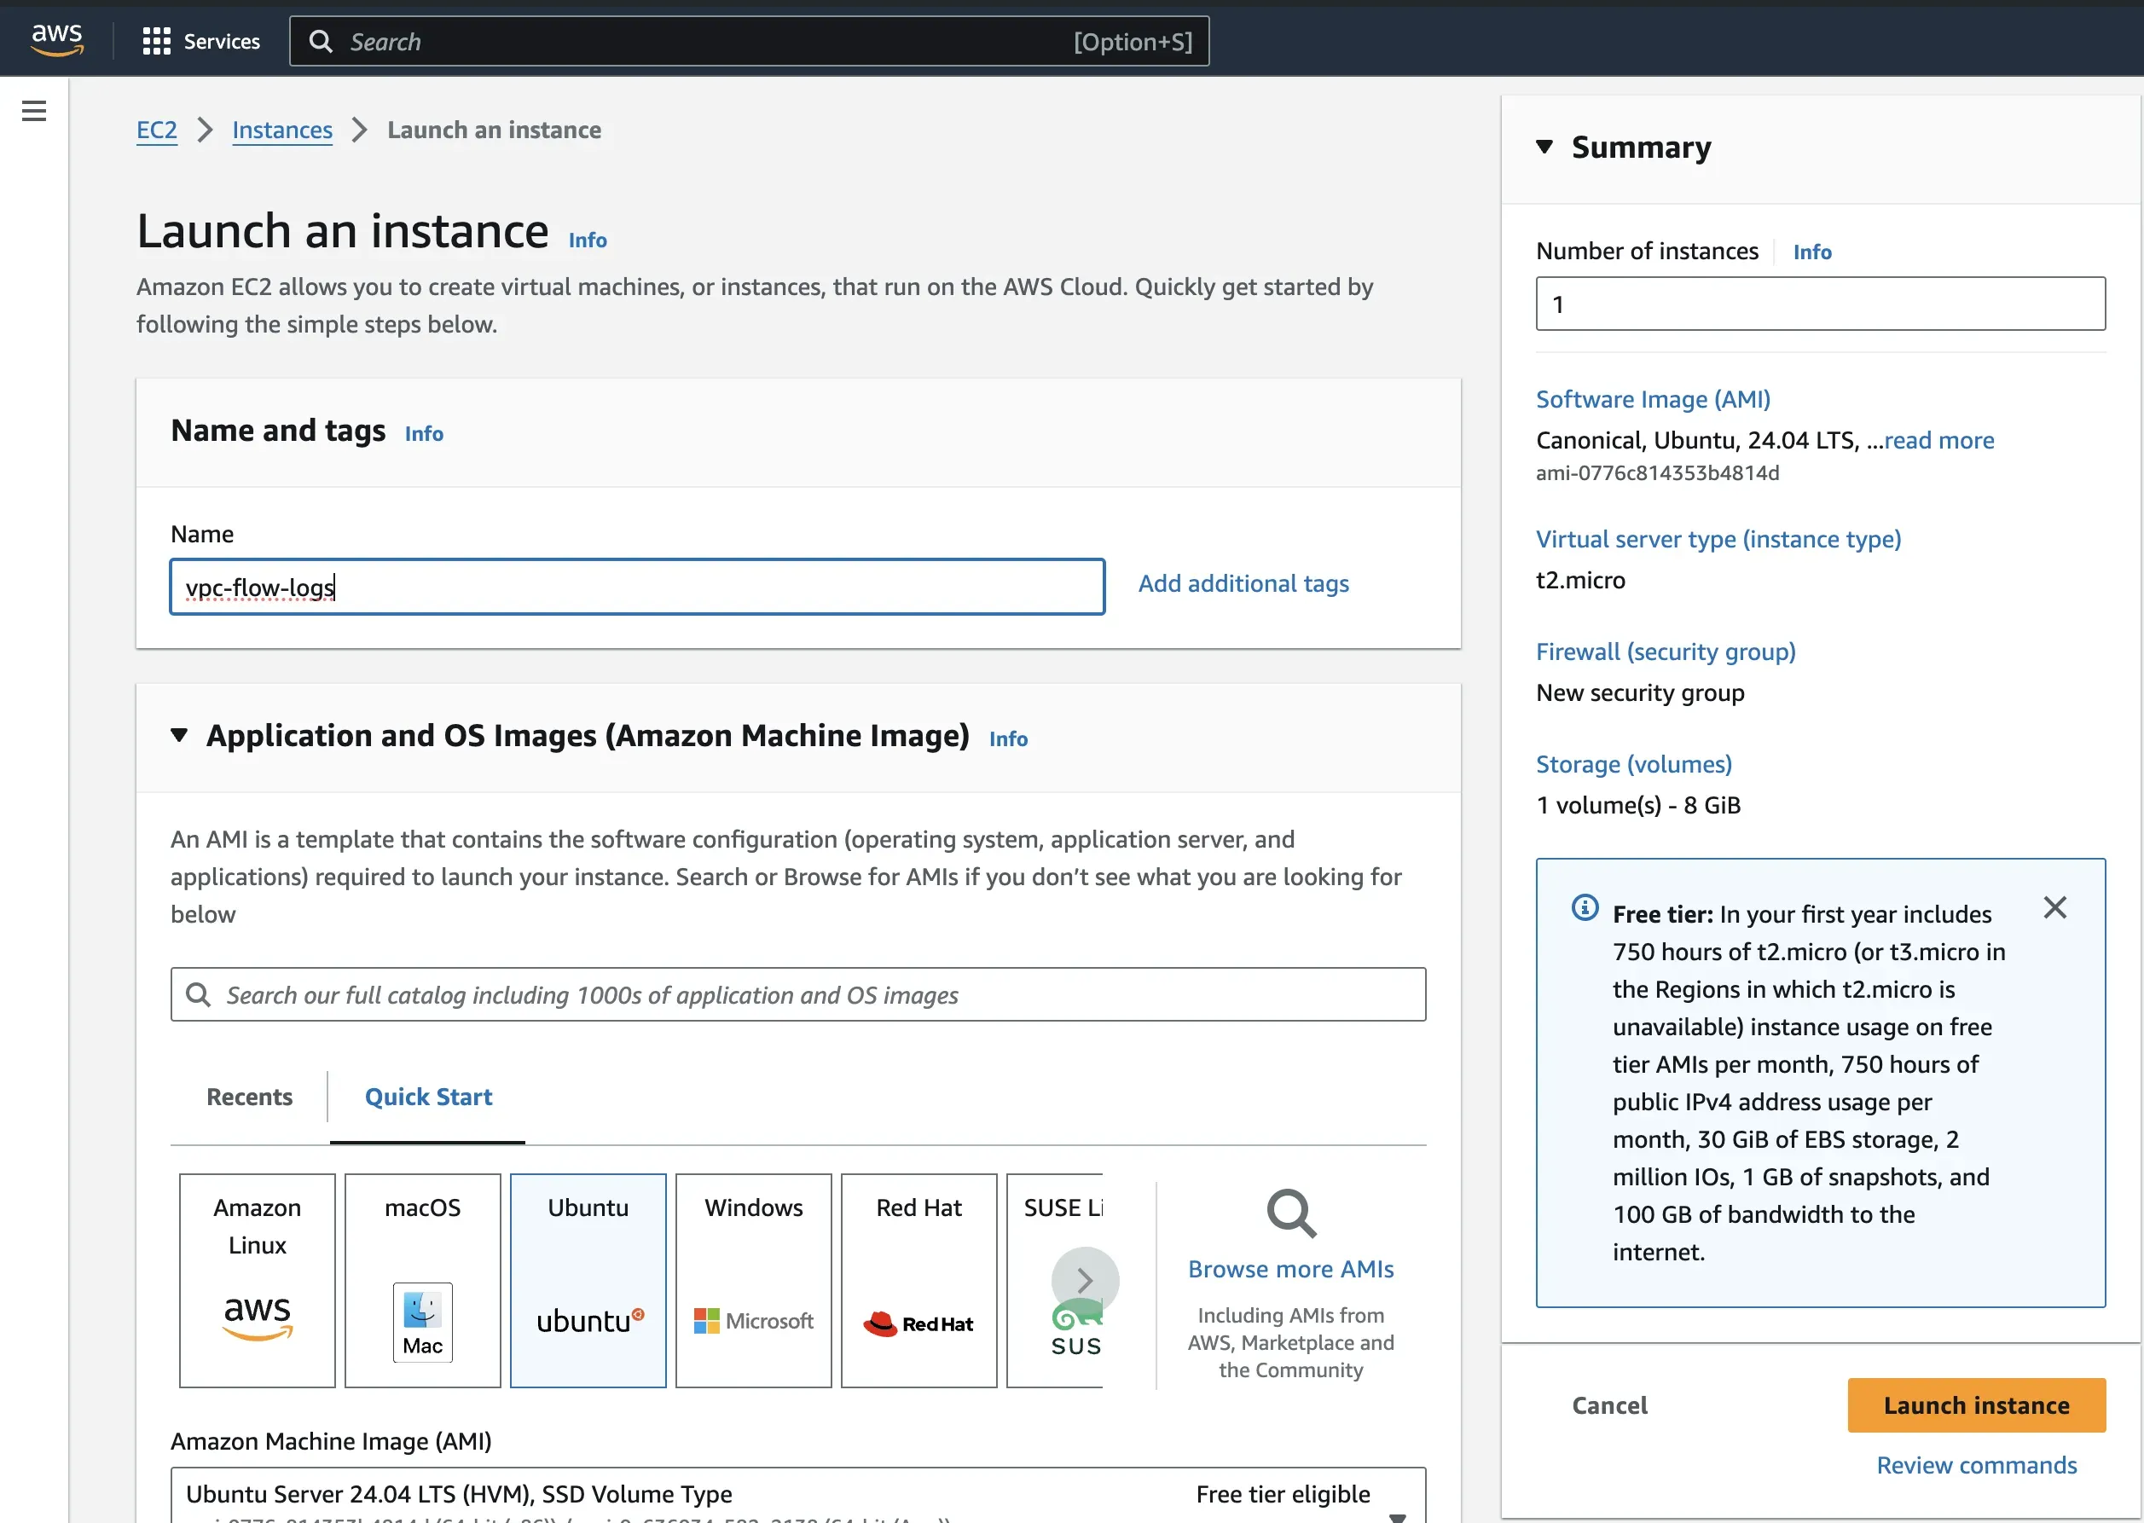
Task: Open Firewall (security group) summary link
Action: [1666, 651]
